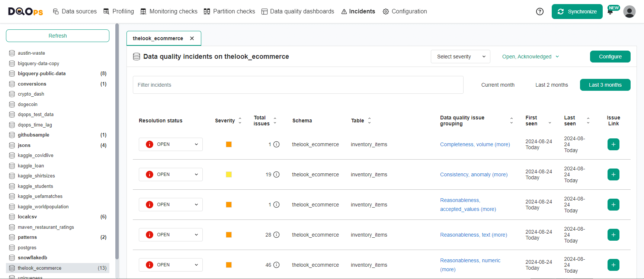The width and height of the screenshot is (644, 279).
Task: Open Consistency, anomaly (more) link
Action: point(474,174)
